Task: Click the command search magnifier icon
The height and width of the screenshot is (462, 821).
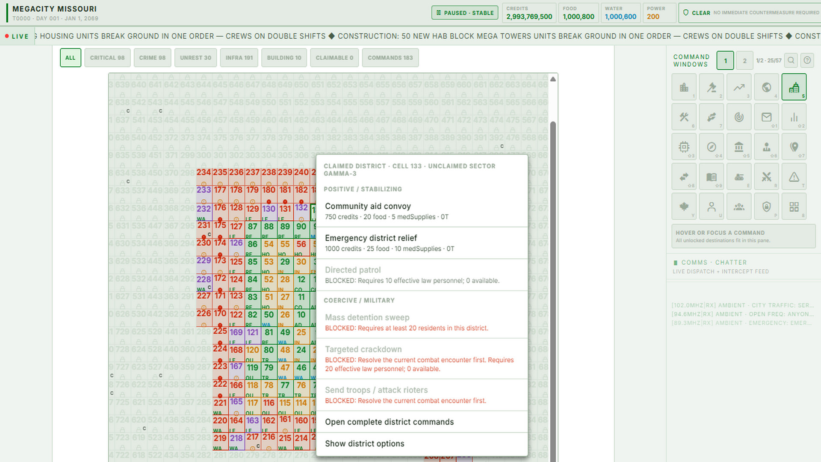Action: click(x=791, y=60)
